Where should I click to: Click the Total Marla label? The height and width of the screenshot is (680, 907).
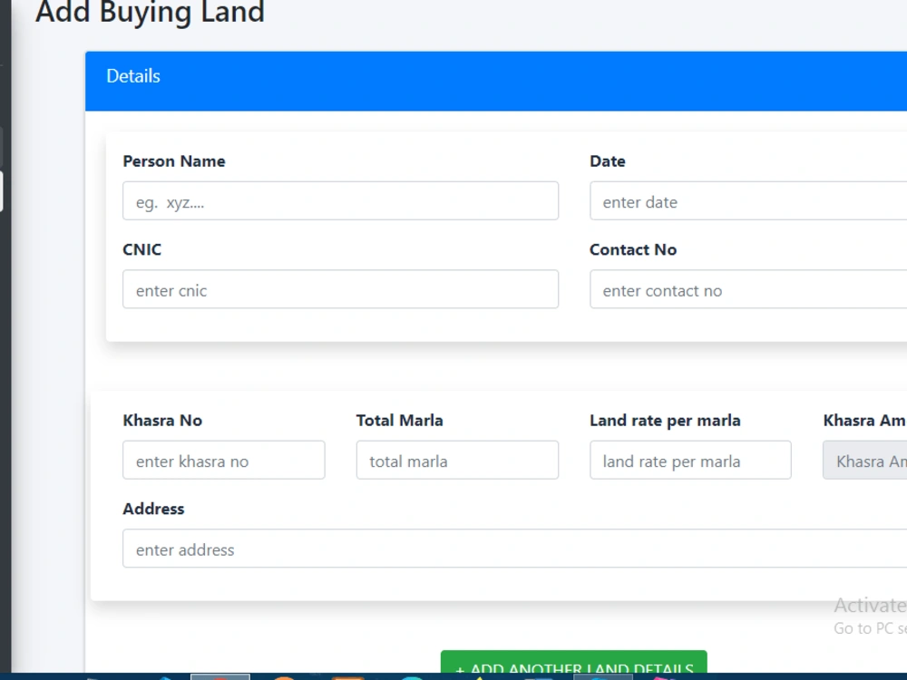[400, 421]
